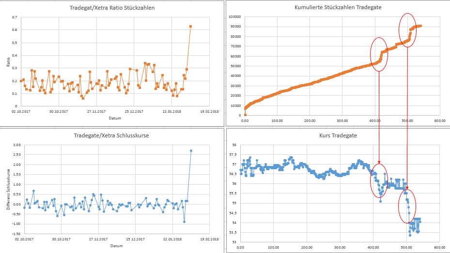
Task: Click '-0.50' axis label in Schlusskurse chart
Action: pyautogui.click(x=16, y=214)
